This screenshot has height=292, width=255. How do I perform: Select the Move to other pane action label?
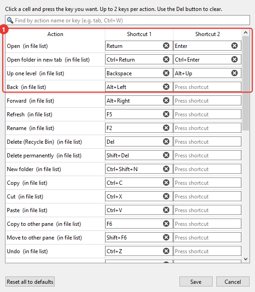pyautogui.click(x=45, y=237)
